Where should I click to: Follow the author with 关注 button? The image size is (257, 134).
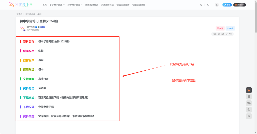[x=220, y=28]
